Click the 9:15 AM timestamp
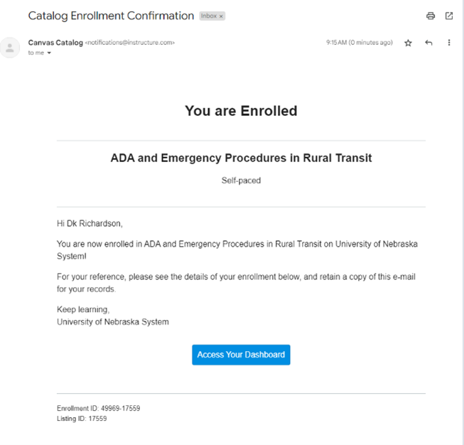Viewport: 464px width, 445px height. [359, 43]
